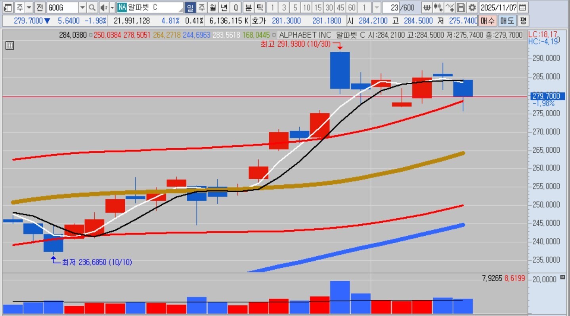Switch to the quarterly Q chart

236,8
